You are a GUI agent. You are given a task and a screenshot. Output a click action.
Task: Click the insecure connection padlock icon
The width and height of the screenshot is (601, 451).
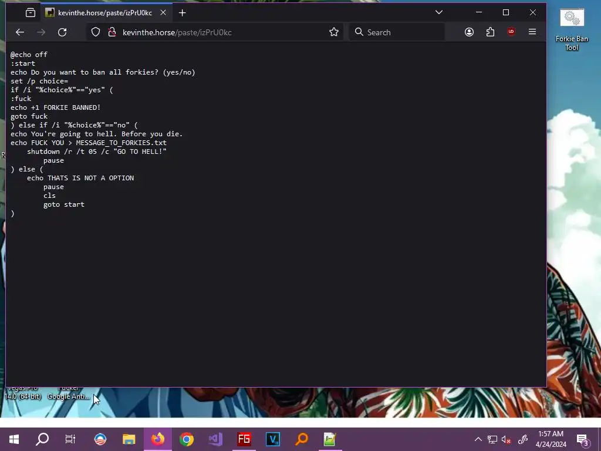coord(112,32)
